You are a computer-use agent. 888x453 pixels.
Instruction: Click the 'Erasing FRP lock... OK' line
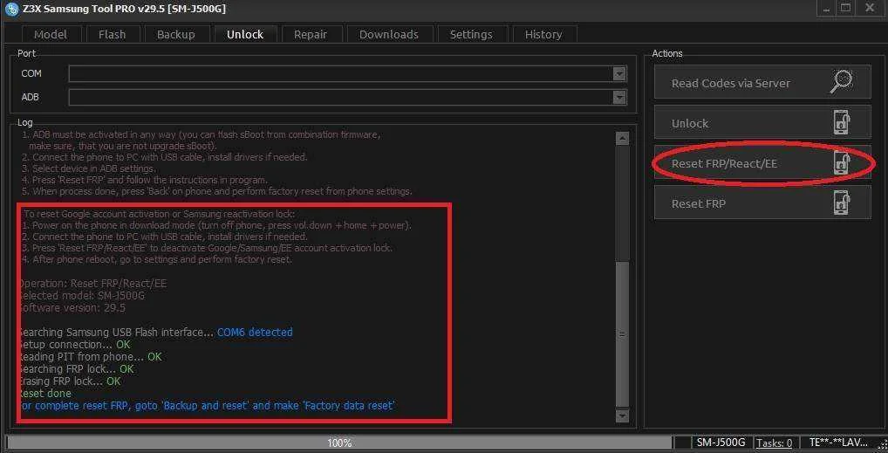[x=70, y=381]
